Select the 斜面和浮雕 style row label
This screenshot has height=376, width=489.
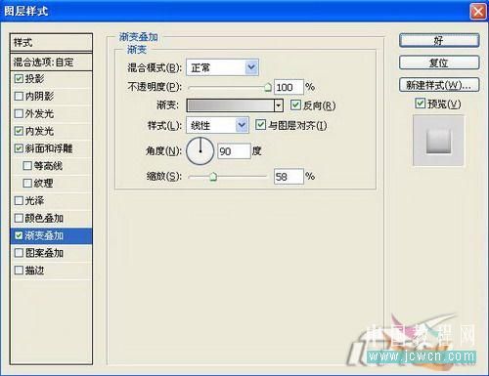[x=49, y=148]
